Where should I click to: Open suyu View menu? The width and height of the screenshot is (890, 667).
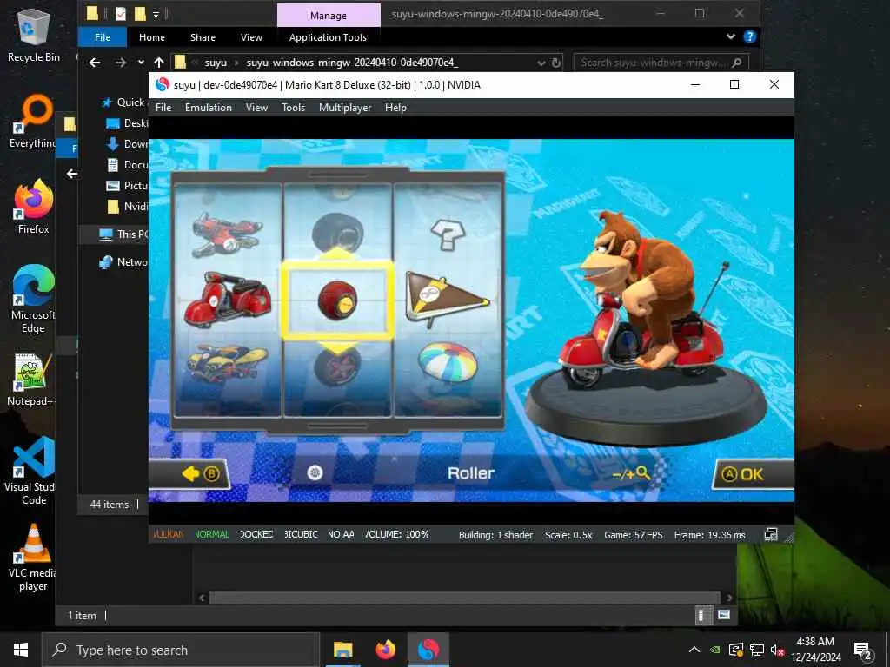tap(256, 107)
